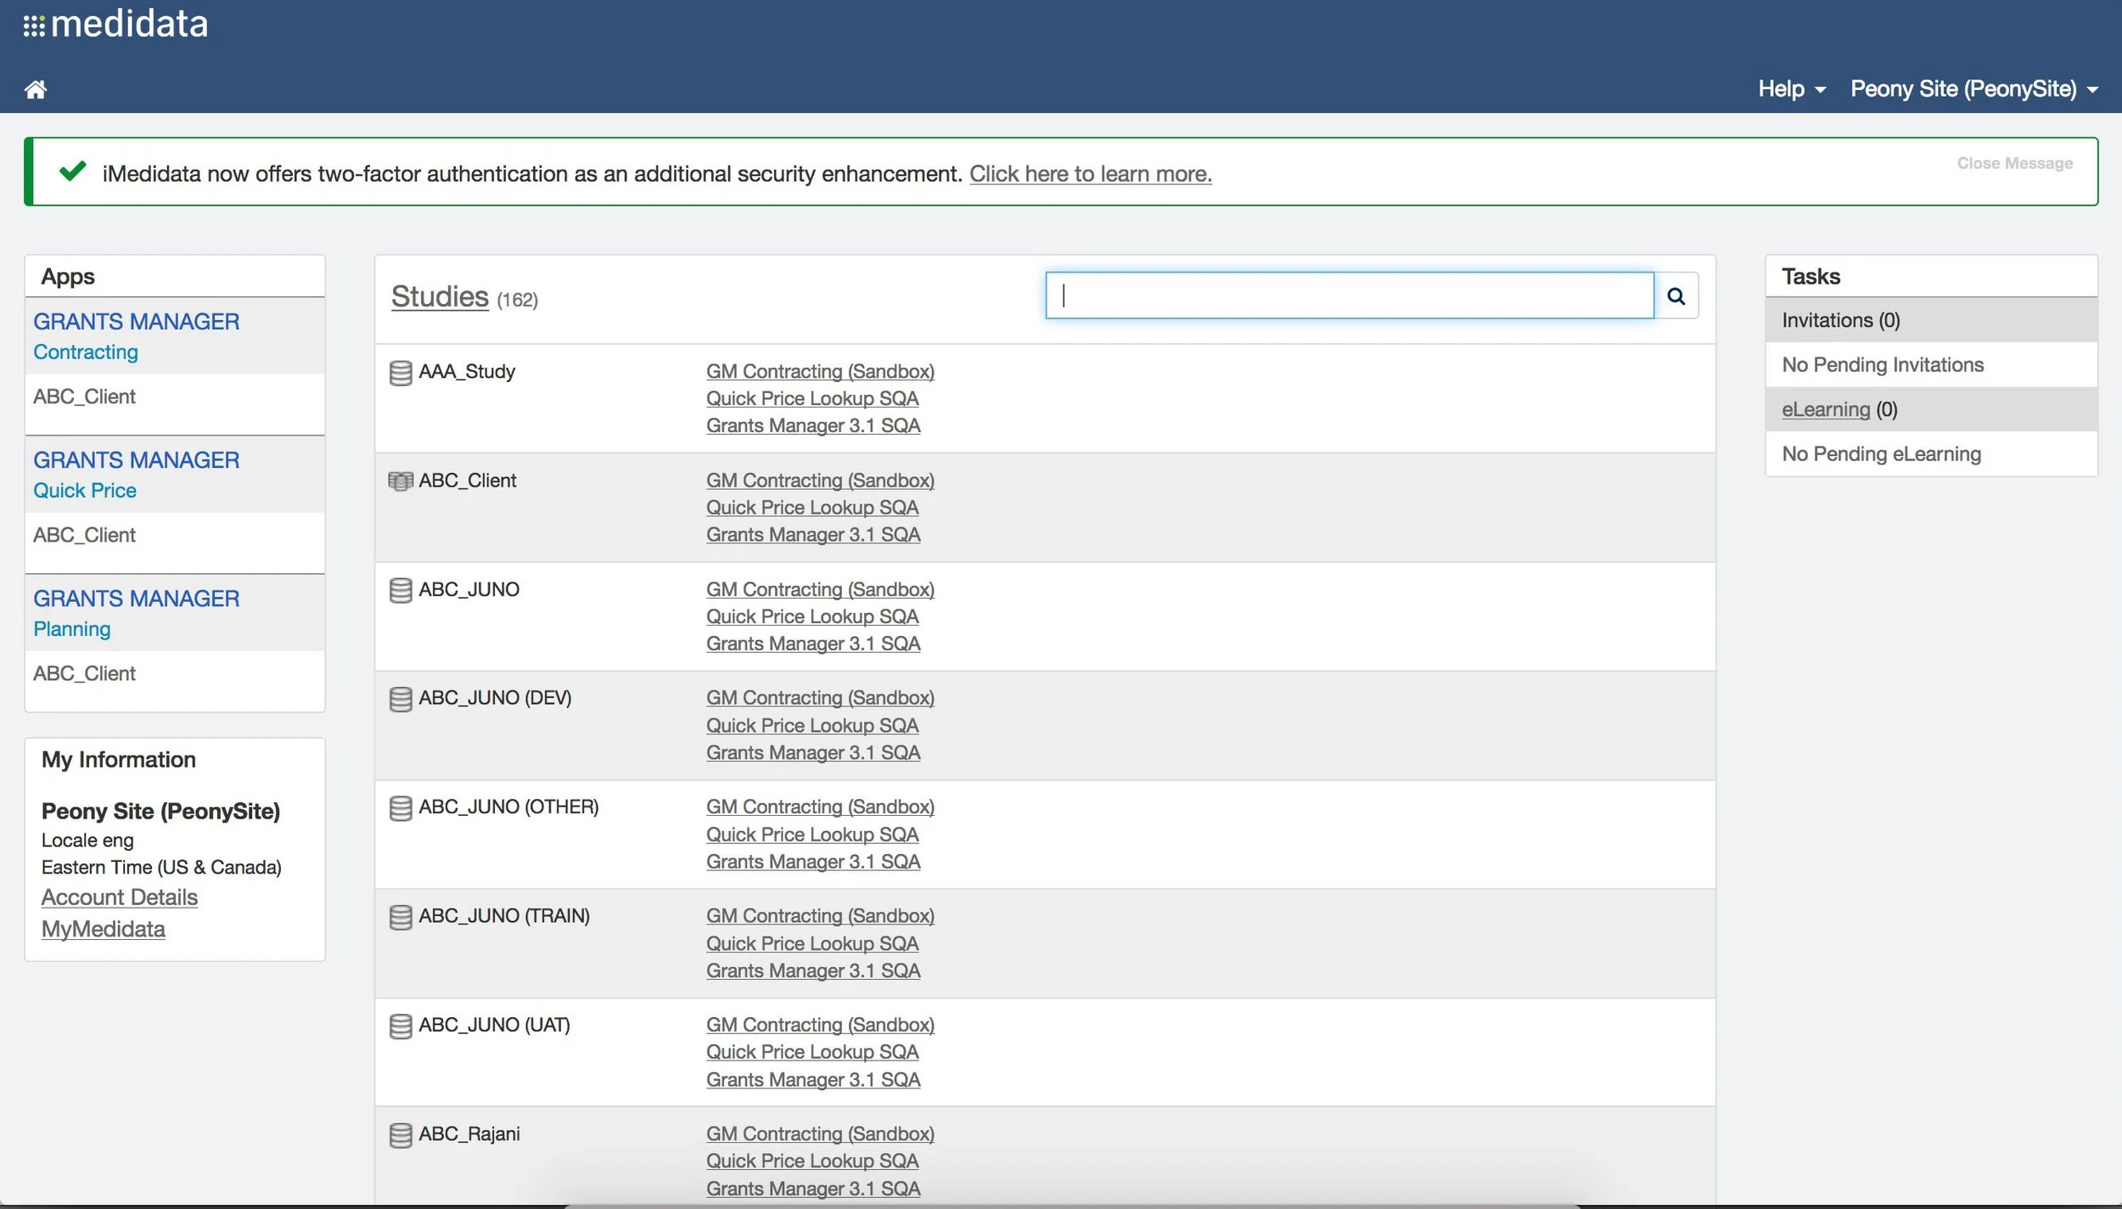The width and height of the screenshot is (2122, 1209).
Task: Click the database icon beside ABC_JUNO (UAT)
Action: coord(400,1026)
